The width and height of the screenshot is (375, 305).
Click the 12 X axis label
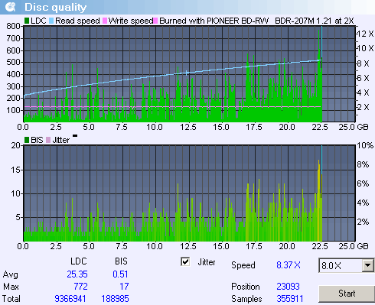(365, 34)
